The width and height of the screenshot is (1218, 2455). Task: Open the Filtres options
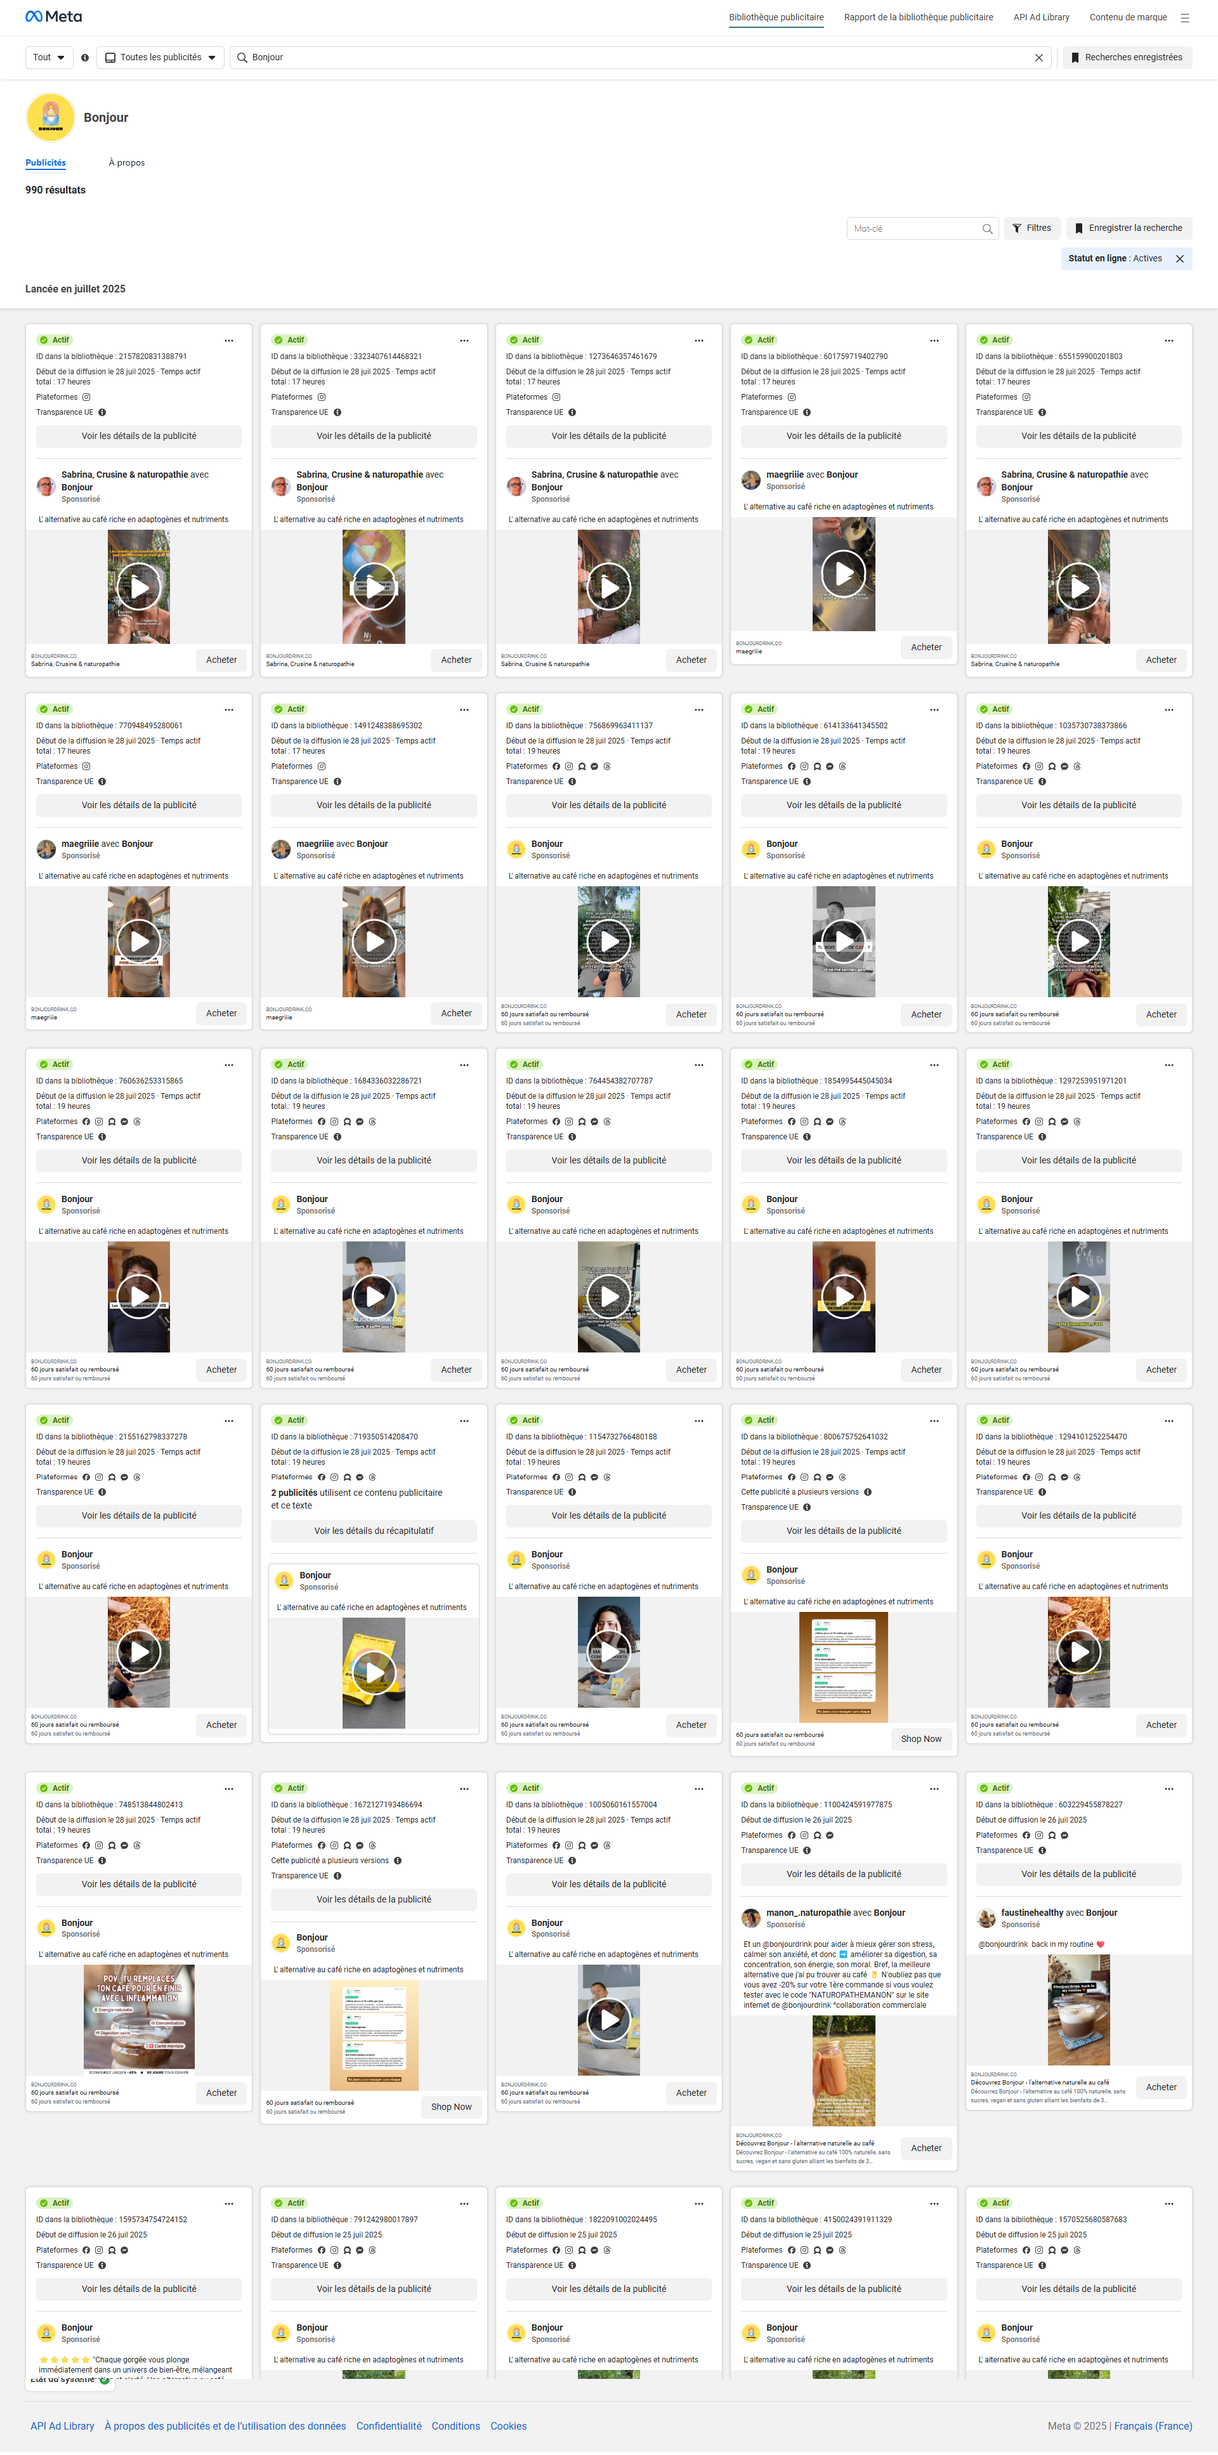1031,229
